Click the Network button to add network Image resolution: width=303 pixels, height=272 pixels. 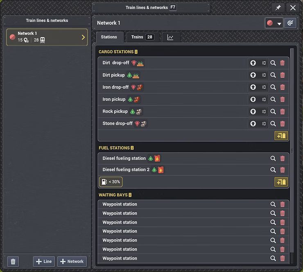tap(72, 261)
